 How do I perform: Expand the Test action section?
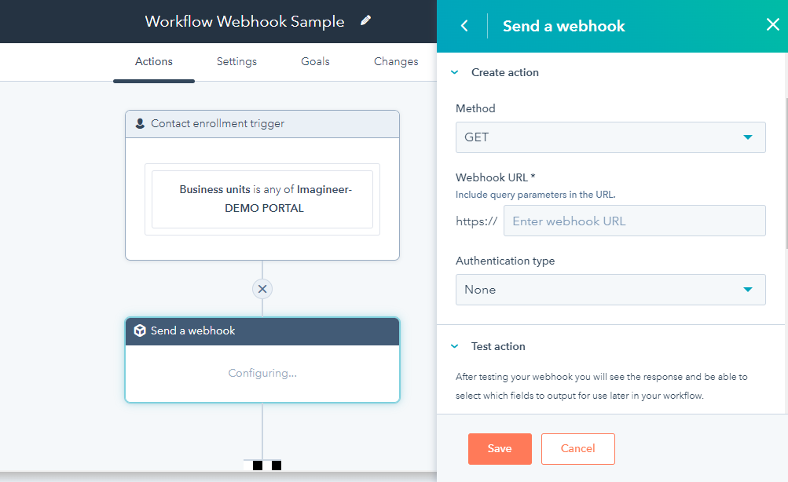(454, 345)
